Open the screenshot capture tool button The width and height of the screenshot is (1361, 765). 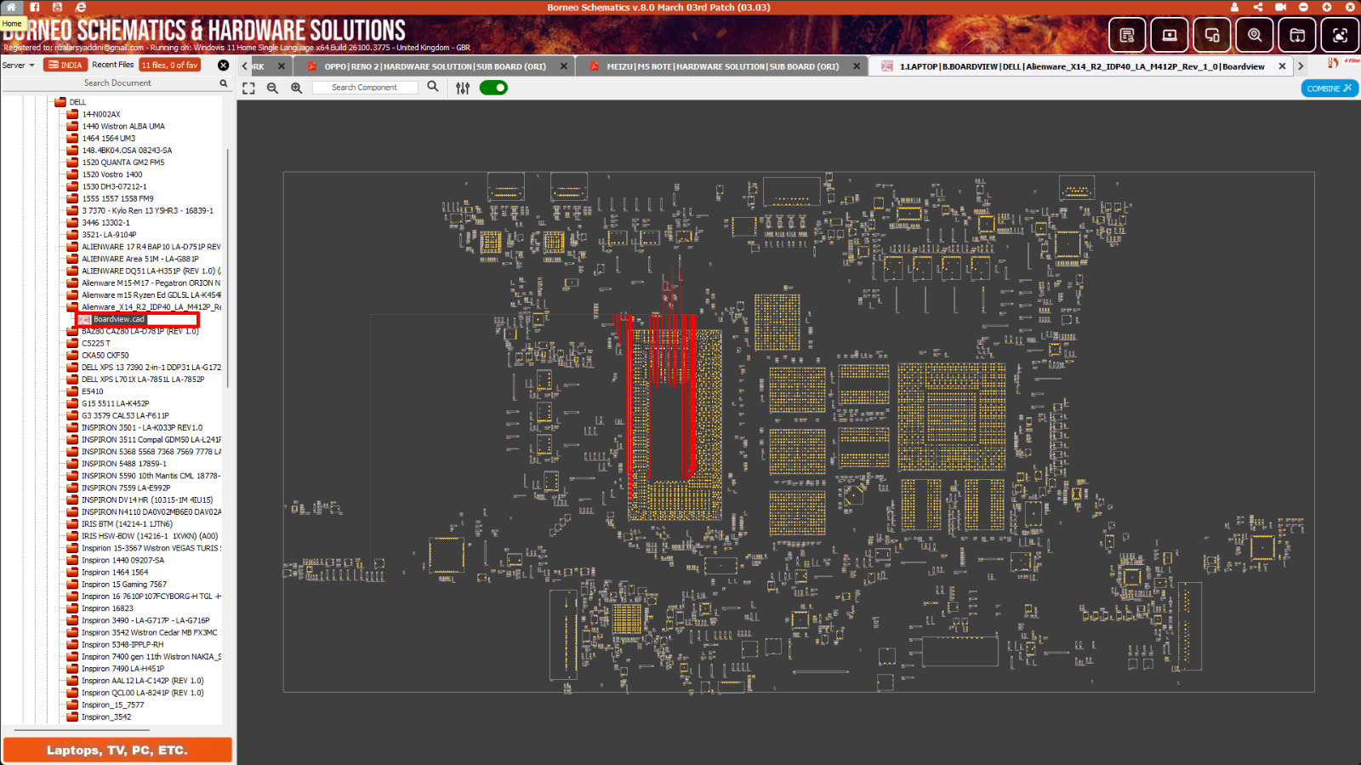pyautogui.click(x=1340, y=35)
